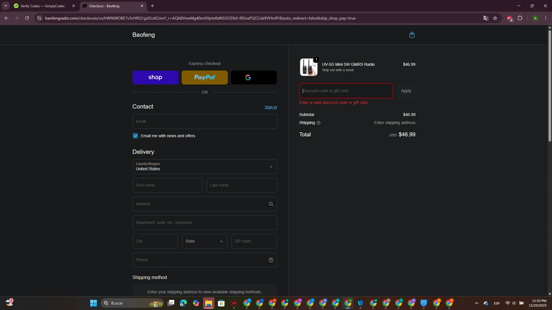Click the address bar URL
The height and width of the screenshot is (310, 552).
[x=200, y=18]
